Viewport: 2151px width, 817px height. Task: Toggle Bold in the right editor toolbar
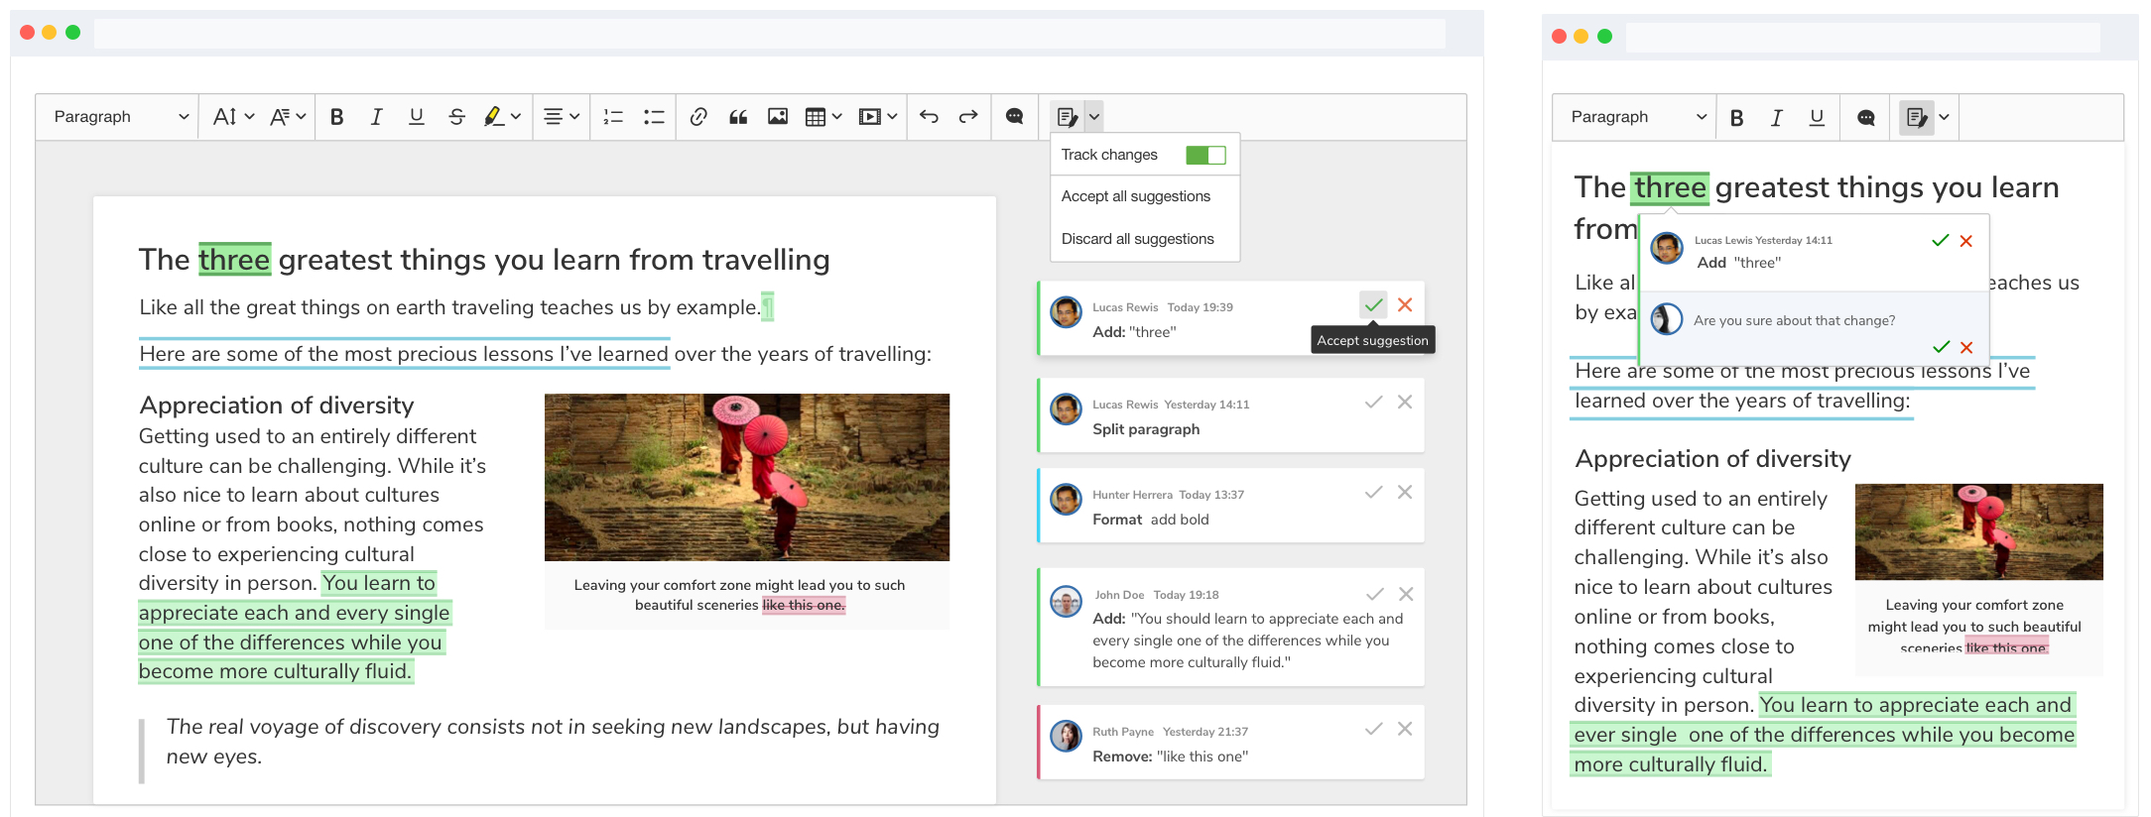pyautogui.click(x=1736, y=117)
